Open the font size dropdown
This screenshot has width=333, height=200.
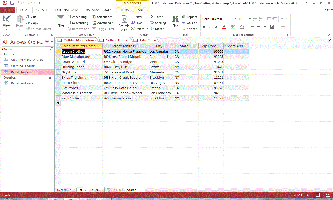click(x=249, y=19)
